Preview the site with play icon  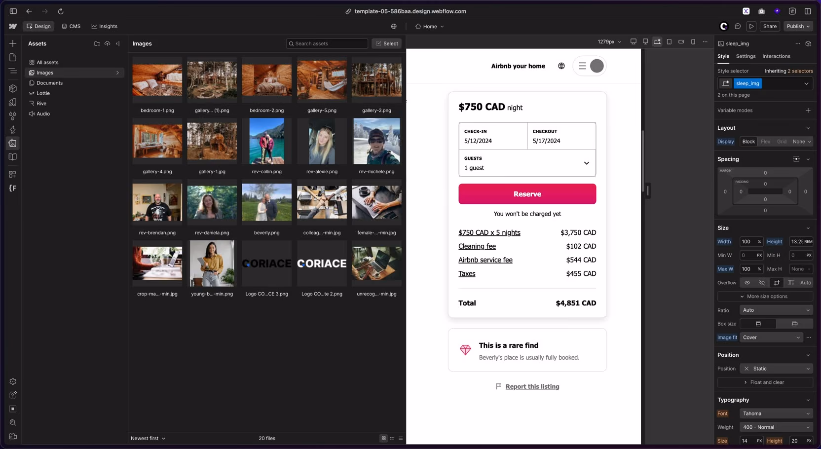(x=751, y=26)
